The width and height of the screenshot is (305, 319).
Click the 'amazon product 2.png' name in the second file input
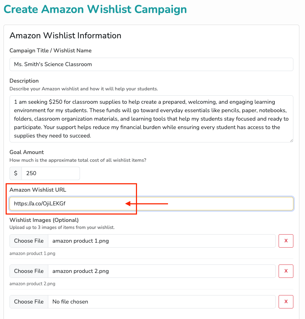tap(81, 271)
